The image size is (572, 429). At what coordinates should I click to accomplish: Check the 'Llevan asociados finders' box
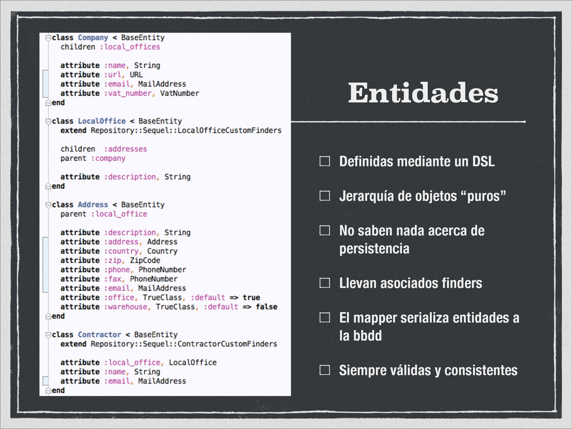click(x=325, y=283)
